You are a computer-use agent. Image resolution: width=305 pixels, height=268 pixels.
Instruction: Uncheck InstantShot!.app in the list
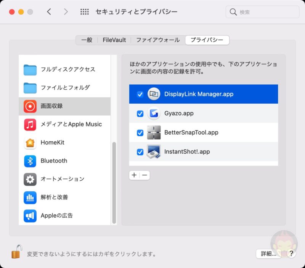140,151
